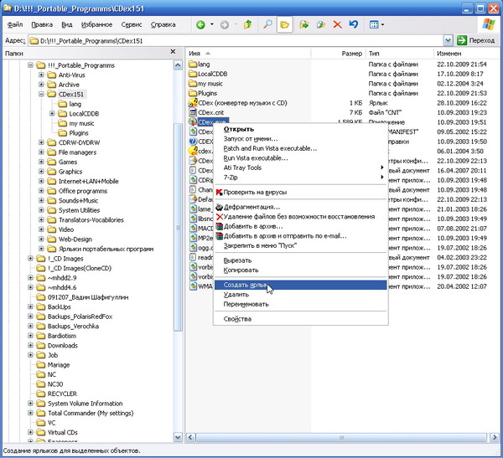The height and width of the screenshot is (458, 503).
Task: Click the Views toolbar icon
Action: click(374, 24)
